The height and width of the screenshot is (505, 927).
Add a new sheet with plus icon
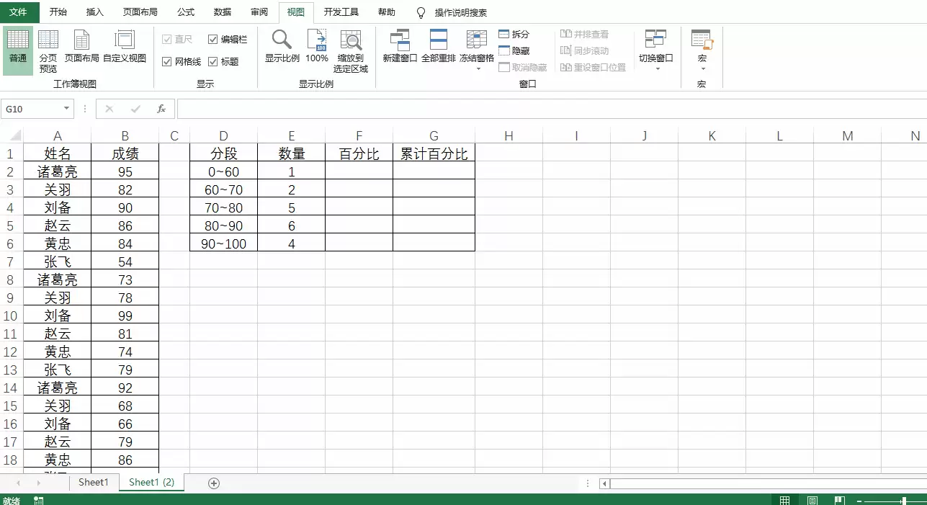point(214,483)
